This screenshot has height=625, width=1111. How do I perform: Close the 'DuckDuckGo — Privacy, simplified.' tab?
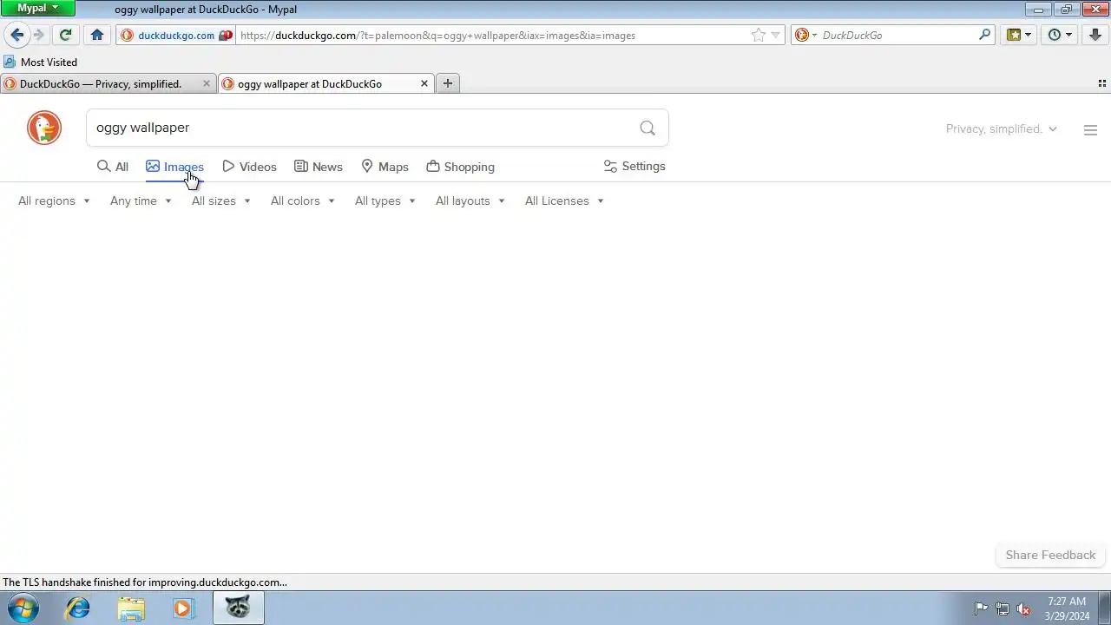tap(207, 84)
